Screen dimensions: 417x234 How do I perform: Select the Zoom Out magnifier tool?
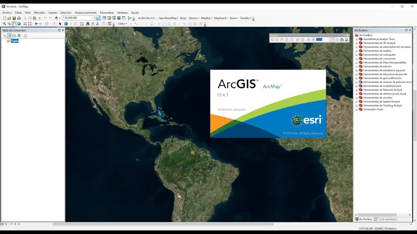(9, 24)
